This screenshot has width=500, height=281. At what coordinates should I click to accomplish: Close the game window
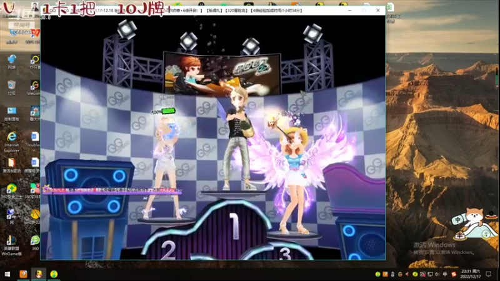pyautogui.click(x=378, y=10)
